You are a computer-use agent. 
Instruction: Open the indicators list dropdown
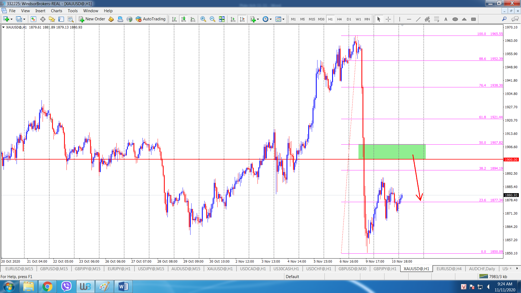click(x=254, y=19)
